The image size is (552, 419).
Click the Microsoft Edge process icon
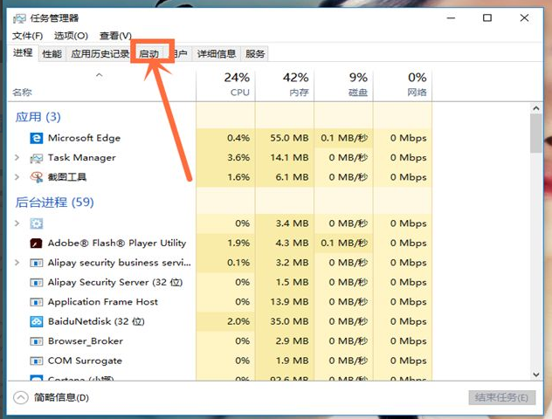point(37,138)
